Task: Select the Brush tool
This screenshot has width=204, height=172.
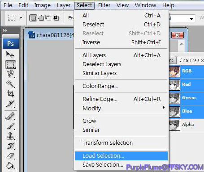Action: (x=10, y=126)
